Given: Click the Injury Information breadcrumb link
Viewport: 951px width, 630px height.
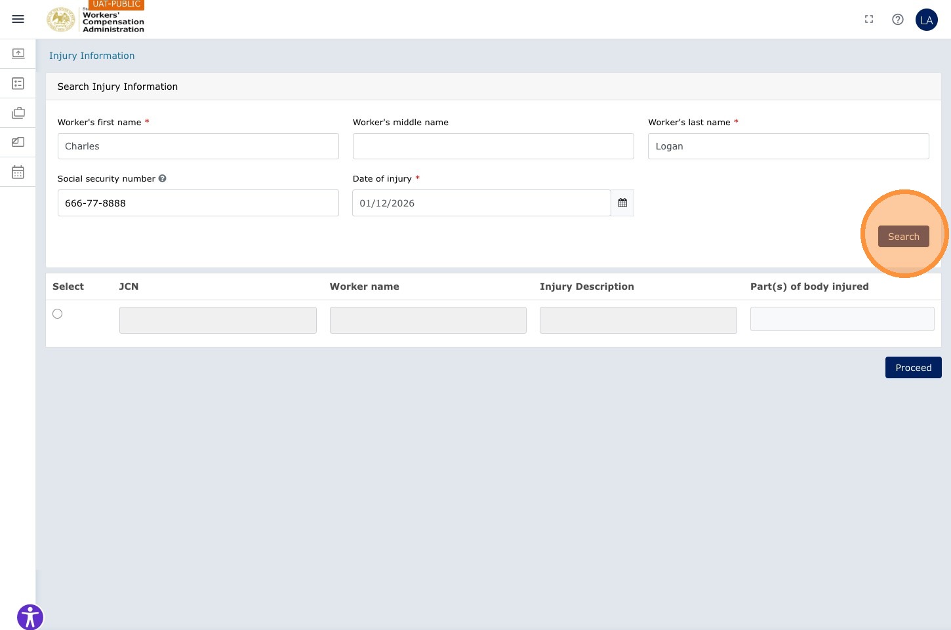Looking at the screenshot, I should click(92, 56).
